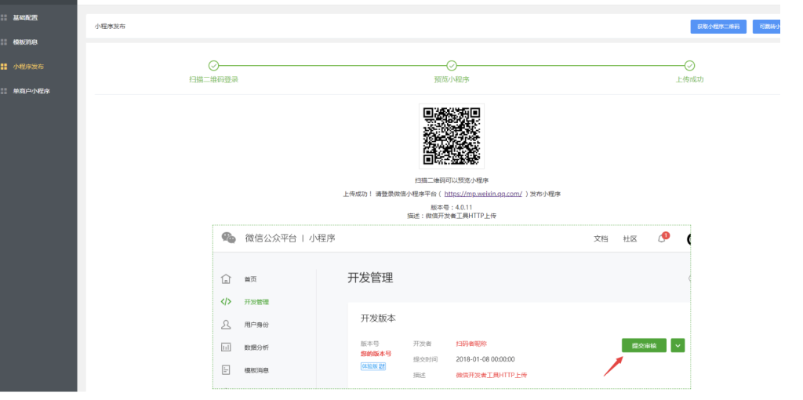Image resolution: width=803 pixels, height=400 pixels.
Task: Click the red 您的版本号 text
Action: [x=376, y=354]
